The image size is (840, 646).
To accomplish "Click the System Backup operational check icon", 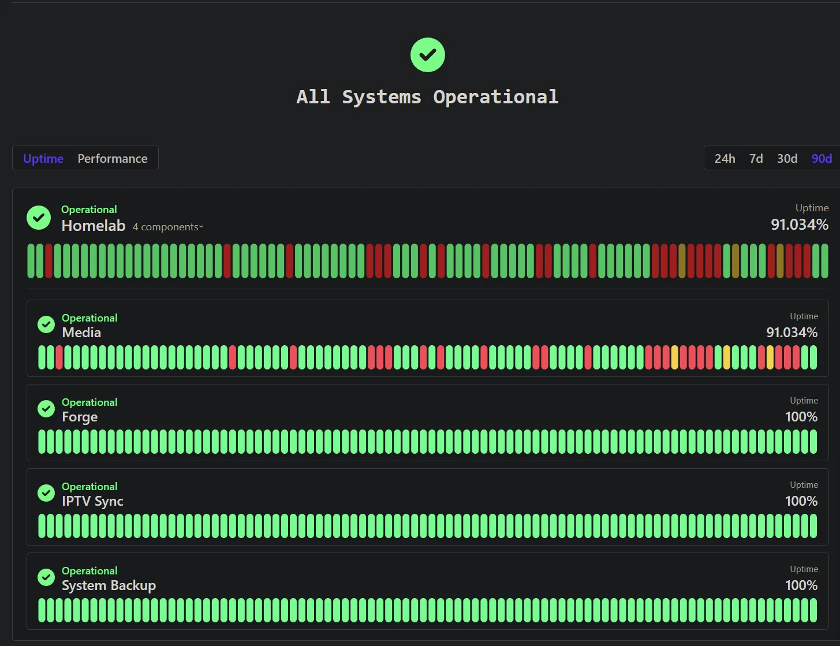I will coord(46,577).
